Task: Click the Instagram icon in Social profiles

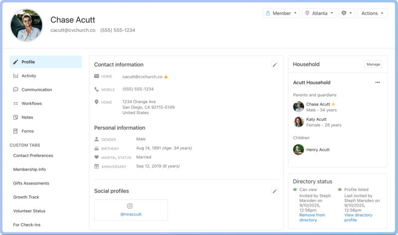Action: 130,206
